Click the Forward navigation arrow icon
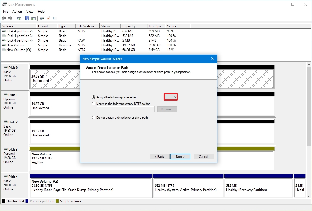Viewport: 312px width, 211px height. point(10,18)
